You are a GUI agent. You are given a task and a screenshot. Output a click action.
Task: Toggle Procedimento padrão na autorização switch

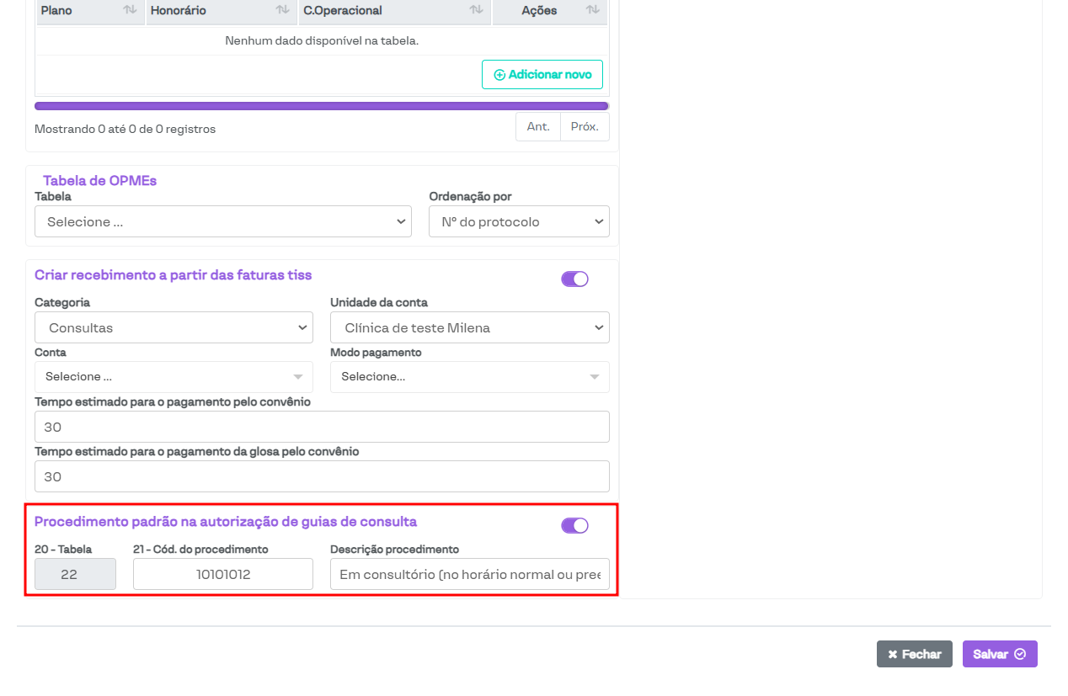click(574, 525)
